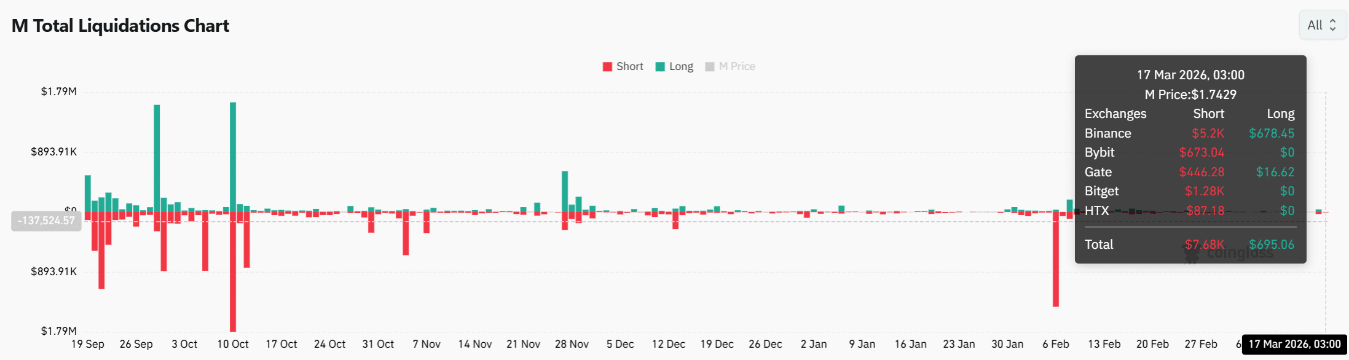Click the -137,524.57 crosshair value label
Image resolution: width=1349 pixels, height=360 pixels.
[x=46, y=221]
